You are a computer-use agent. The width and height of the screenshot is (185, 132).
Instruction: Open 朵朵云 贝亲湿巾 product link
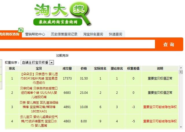[39, 78]
